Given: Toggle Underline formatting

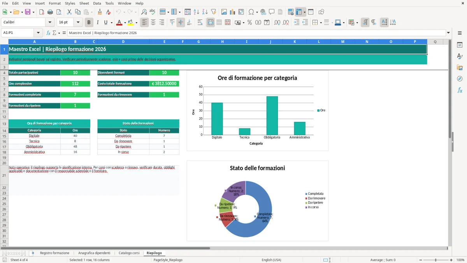Looking at the screenshot, I should point(105,23).
